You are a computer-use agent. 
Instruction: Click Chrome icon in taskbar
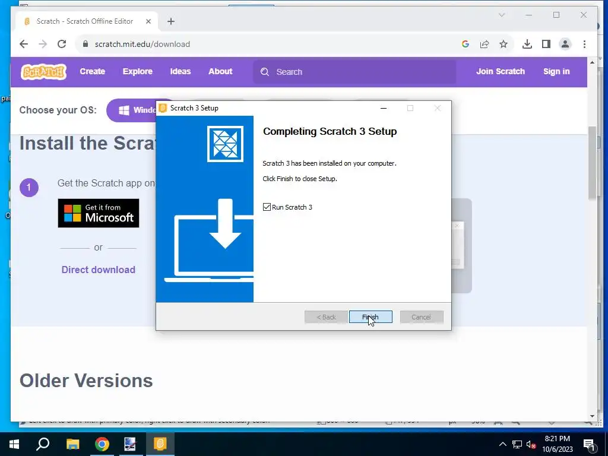coord(102,444)
